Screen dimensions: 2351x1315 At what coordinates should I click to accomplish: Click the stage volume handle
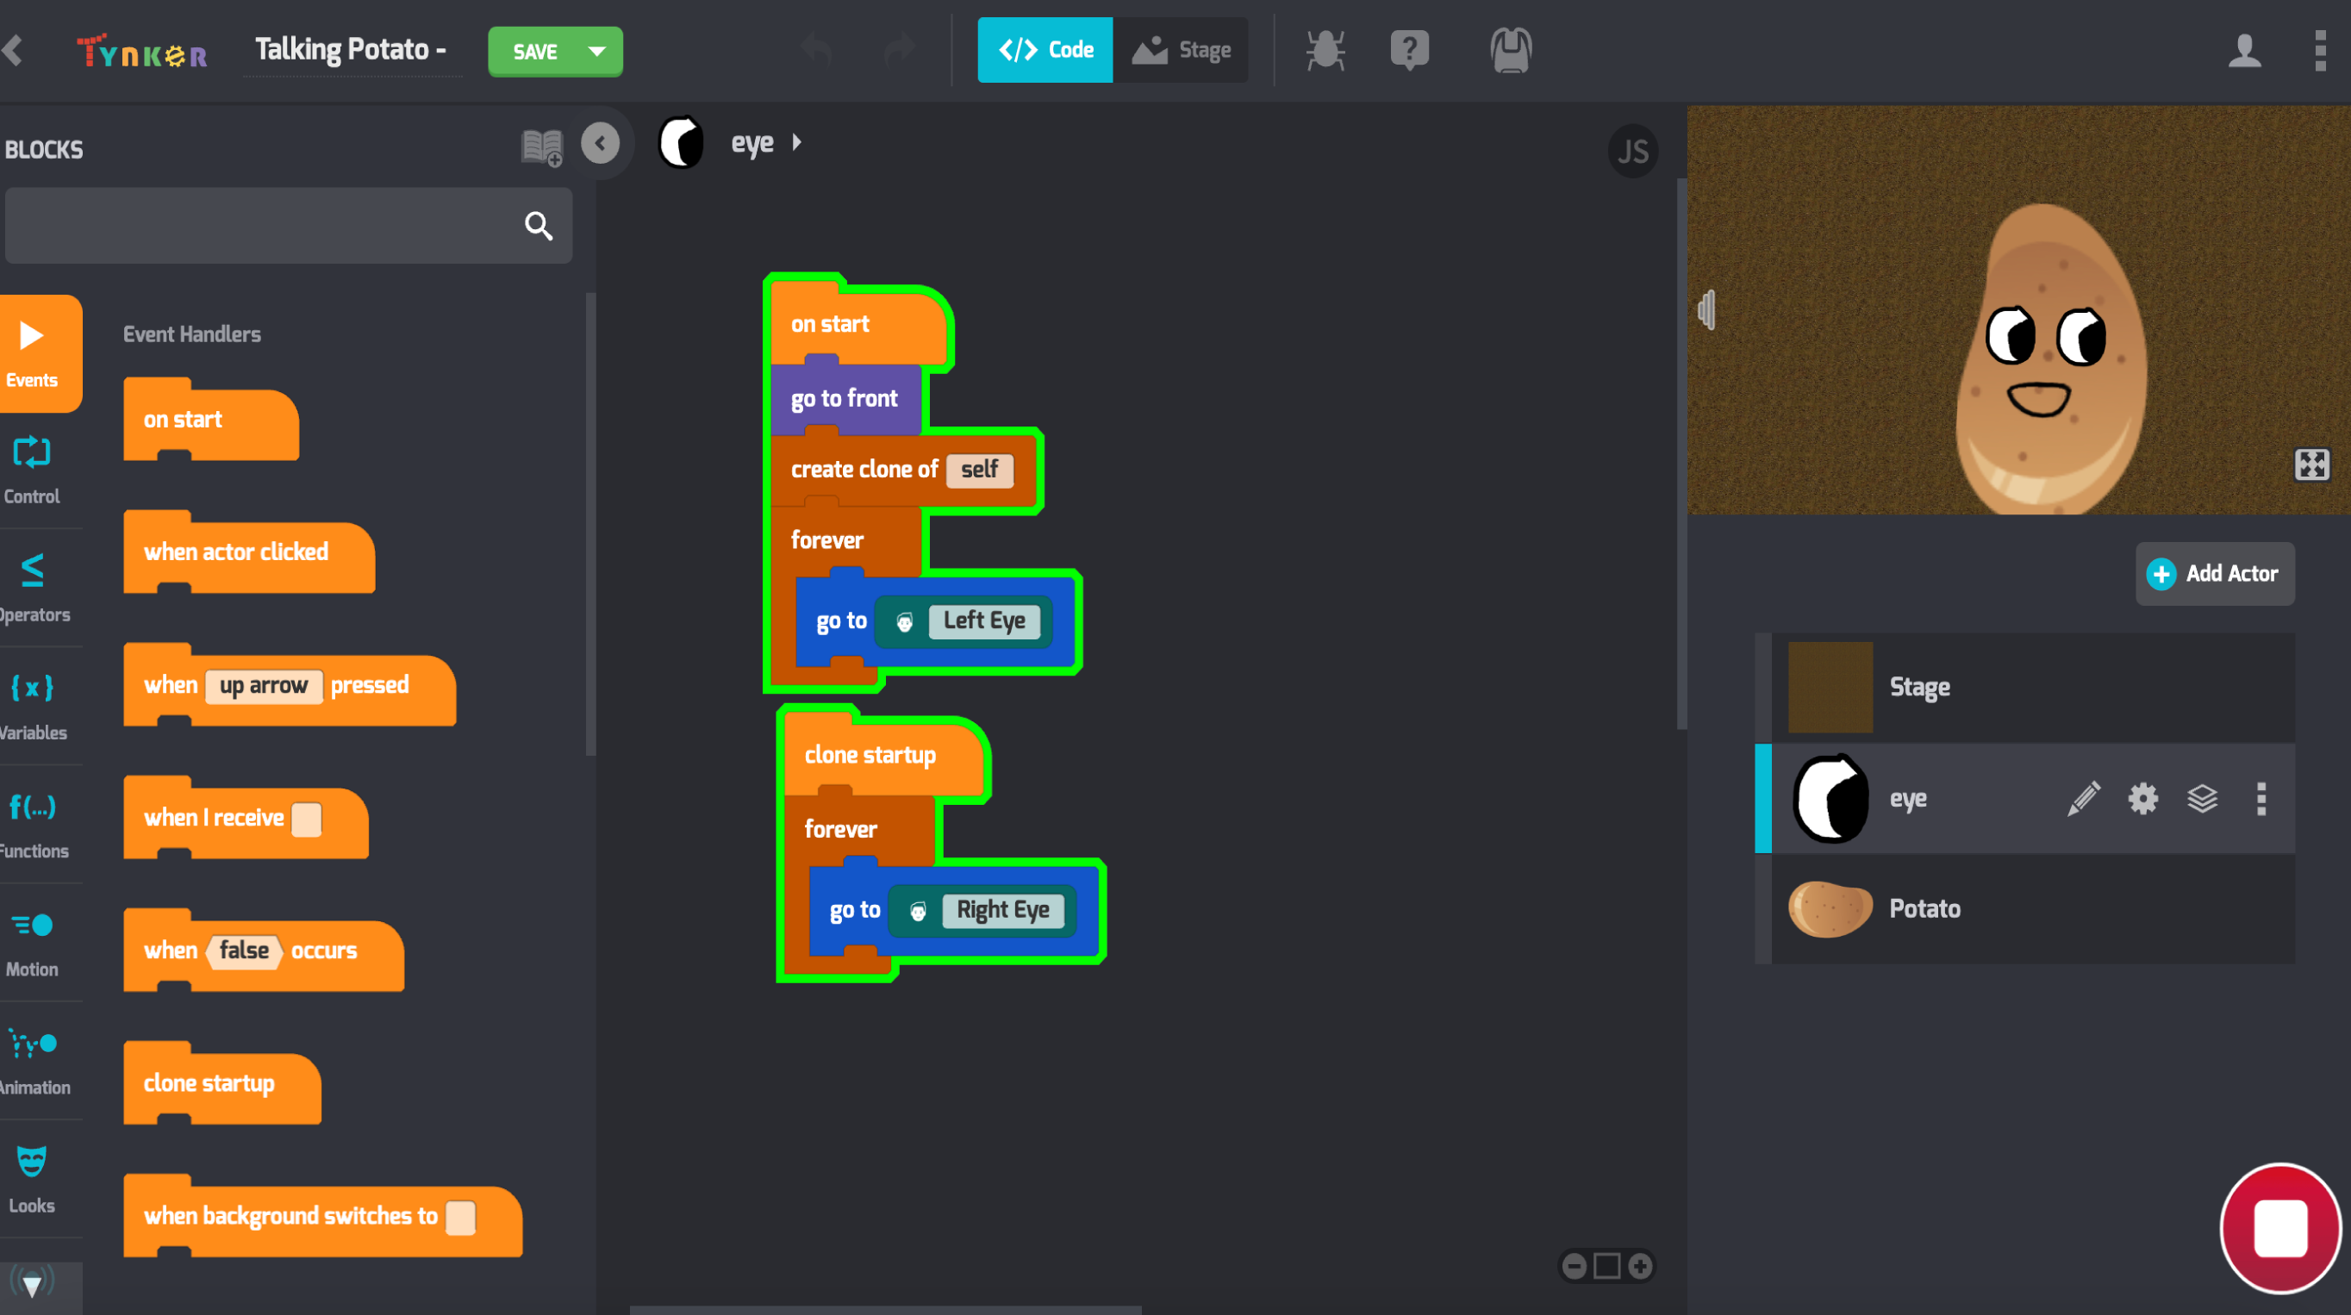click(1706, 310)
